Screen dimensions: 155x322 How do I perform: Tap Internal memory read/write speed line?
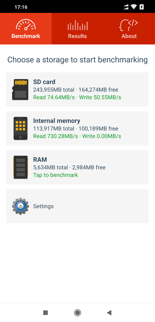(77, 136)
